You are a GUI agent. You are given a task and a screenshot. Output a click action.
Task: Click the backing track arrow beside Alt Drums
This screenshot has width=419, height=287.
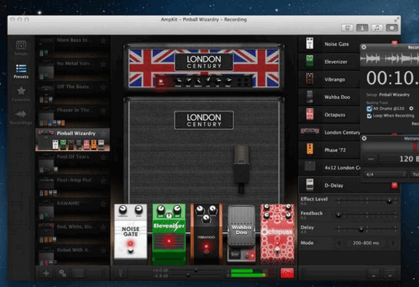411,108
